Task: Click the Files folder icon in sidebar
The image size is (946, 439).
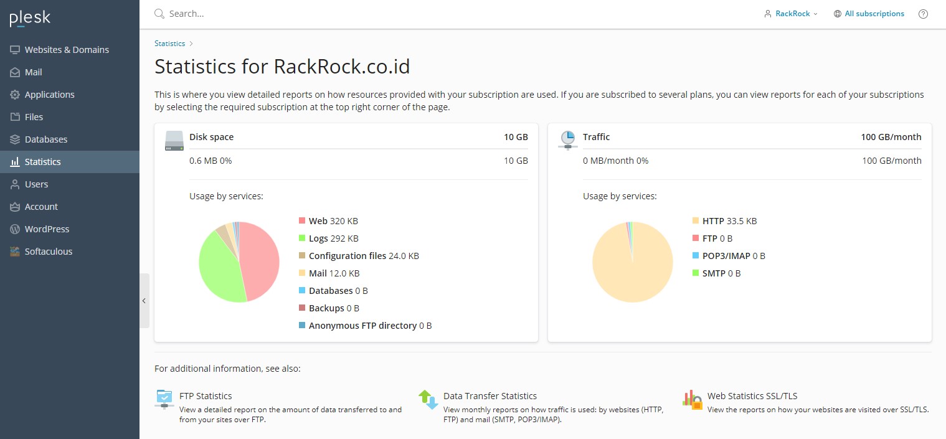Action: pyautogui.click(x=15, y=117)
